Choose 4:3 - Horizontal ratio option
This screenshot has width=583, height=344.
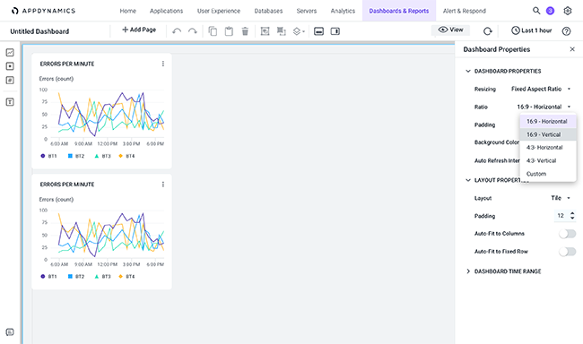pyautogui.click(x=548, y=148)
